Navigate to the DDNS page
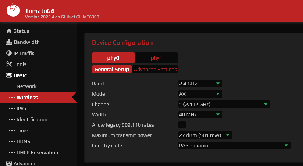 coord(23,141)
